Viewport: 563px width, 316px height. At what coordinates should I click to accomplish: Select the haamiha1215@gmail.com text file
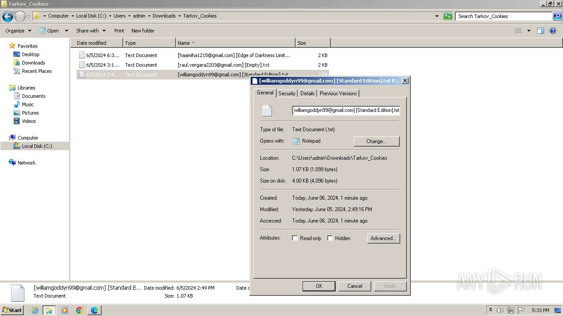202,55
